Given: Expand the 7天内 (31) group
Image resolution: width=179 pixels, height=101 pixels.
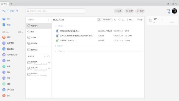Looking at the screenshot, I should coord(55,51).
